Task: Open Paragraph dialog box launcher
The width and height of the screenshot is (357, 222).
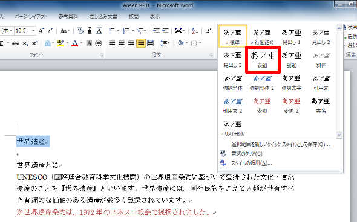Action: [211, 55]
